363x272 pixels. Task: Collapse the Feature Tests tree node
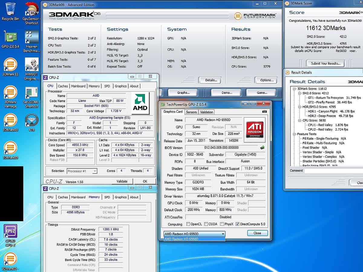point(294,134)
